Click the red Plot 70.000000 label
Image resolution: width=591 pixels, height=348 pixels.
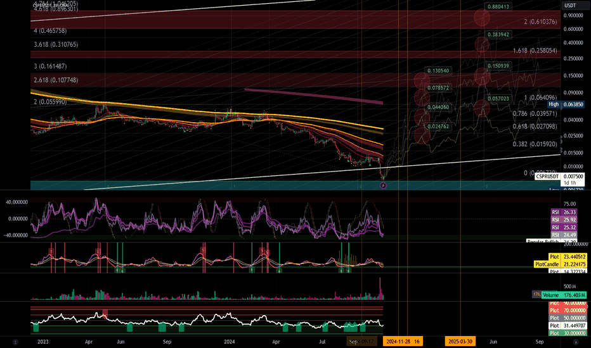tap(568, 311)
